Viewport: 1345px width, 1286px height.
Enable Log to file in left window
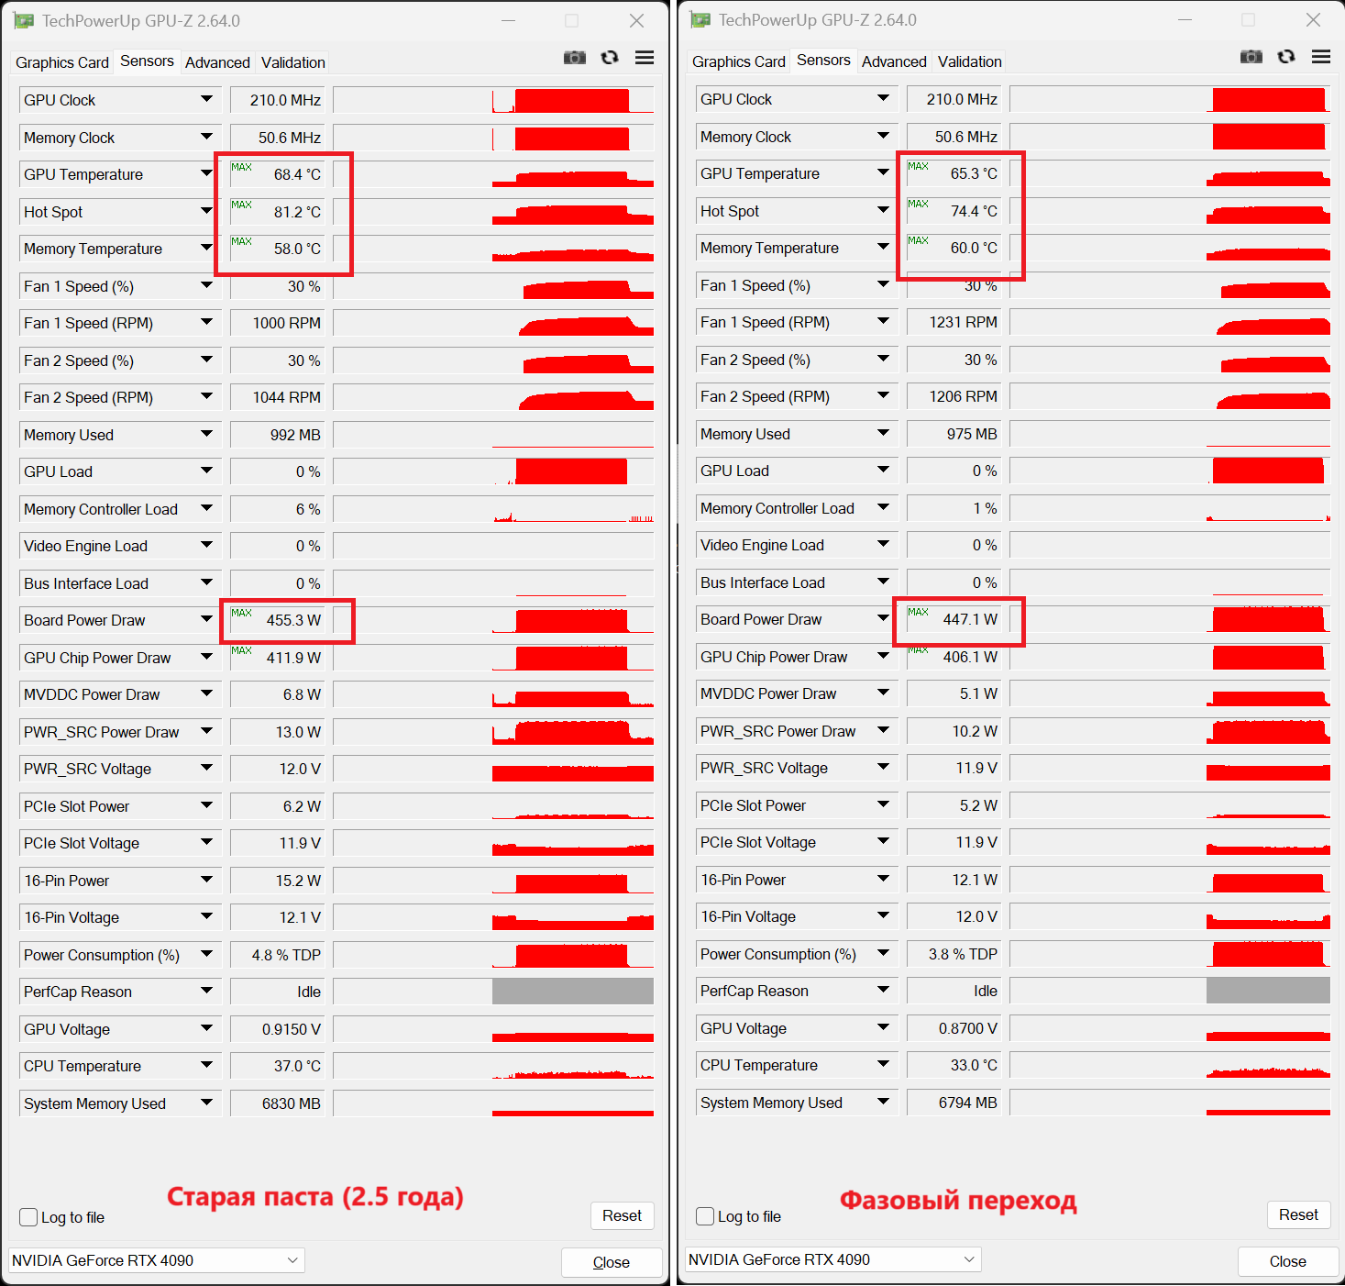[28, 1217]
